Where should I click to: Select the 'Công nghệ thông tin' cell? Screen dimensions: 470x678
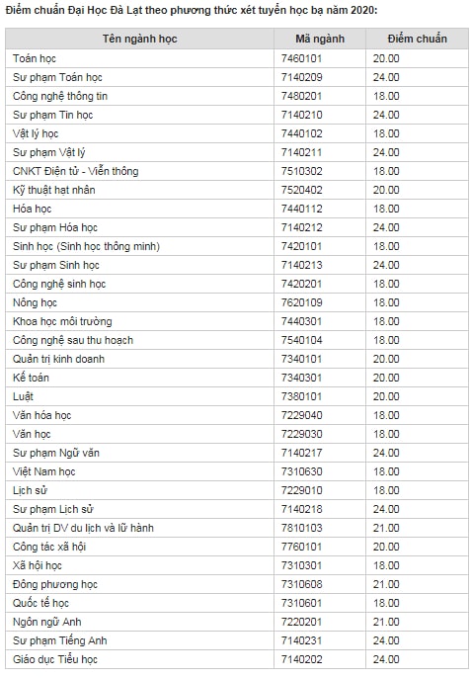pos(139,96)
